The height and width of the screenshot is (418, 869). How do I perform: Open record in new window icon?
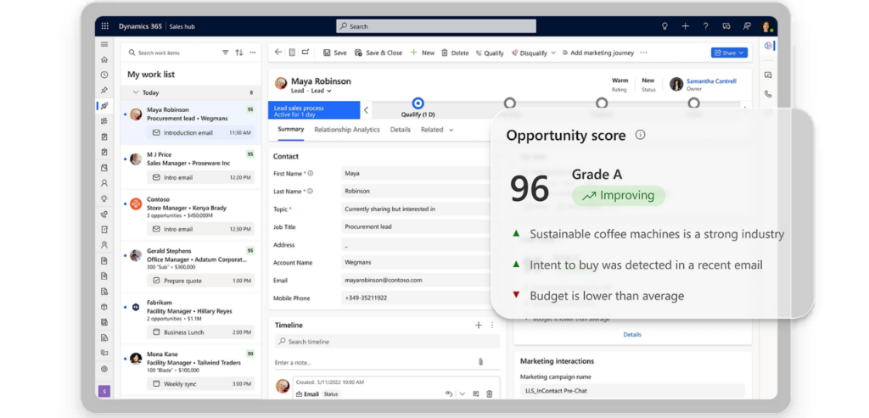click(306, 53)
